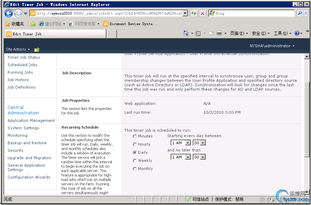The image size is (311, 205).
Task: Select the Weekly schedule radio button
Action: tap(135, 161)
